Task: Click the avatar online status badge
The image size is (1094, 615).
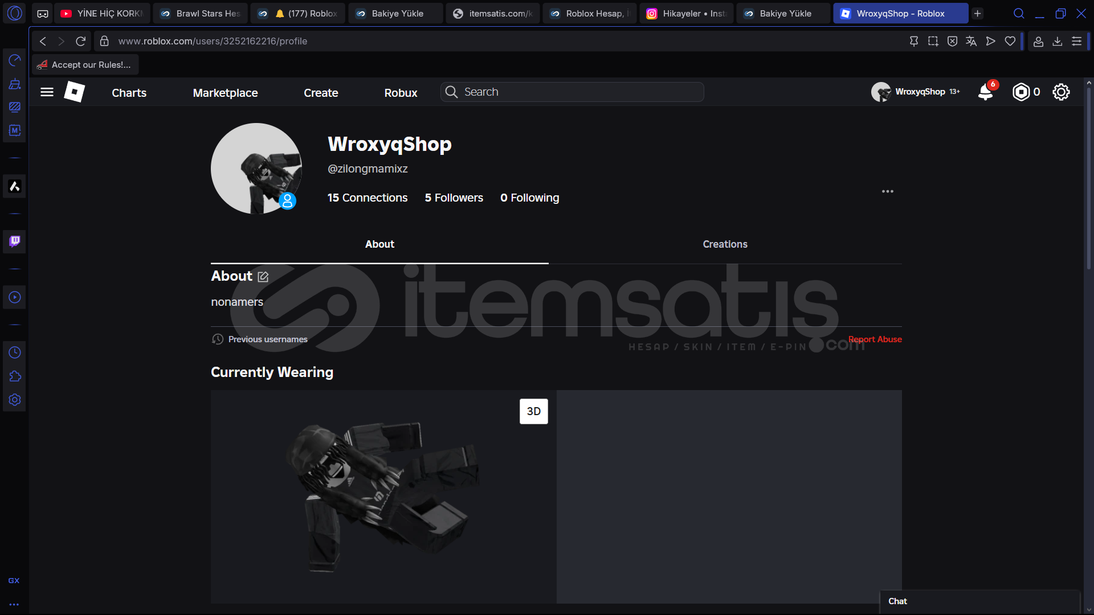Action: click(x=287, y=201)
